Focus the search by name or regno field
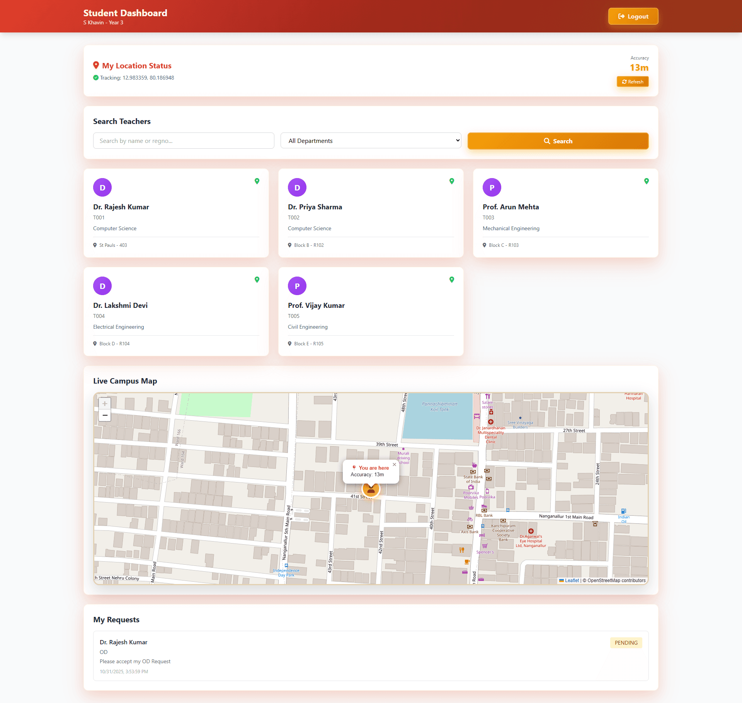 184,141
